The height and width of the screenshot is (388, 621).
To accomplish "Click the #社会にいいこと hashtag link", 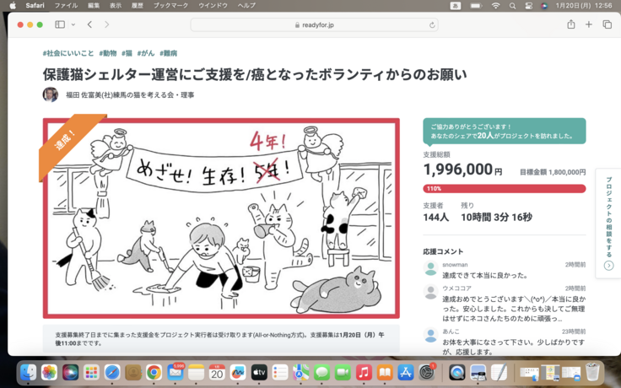I will (x=68, y=53).
